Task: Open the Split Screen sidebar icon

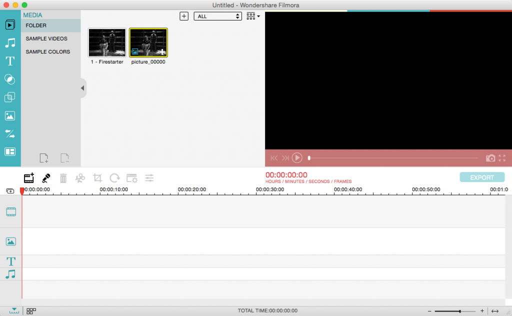Action: pyautogui.click(x=10, y=151)
